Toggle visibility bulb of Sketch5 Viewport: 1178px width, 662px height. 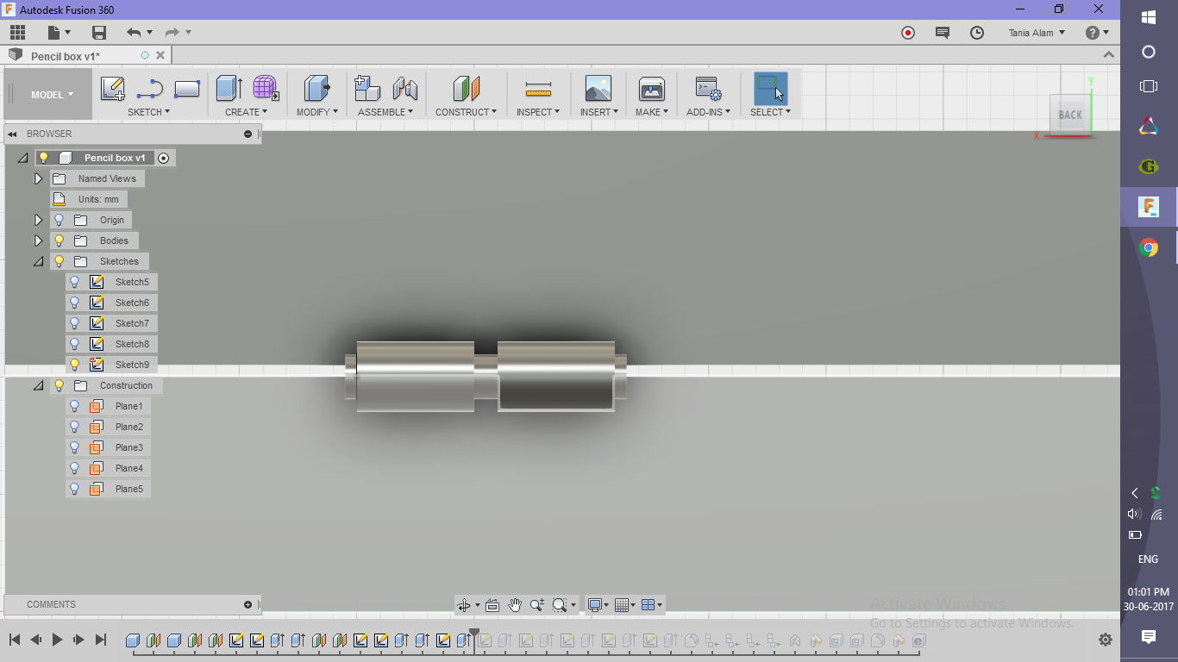(75, 282)
